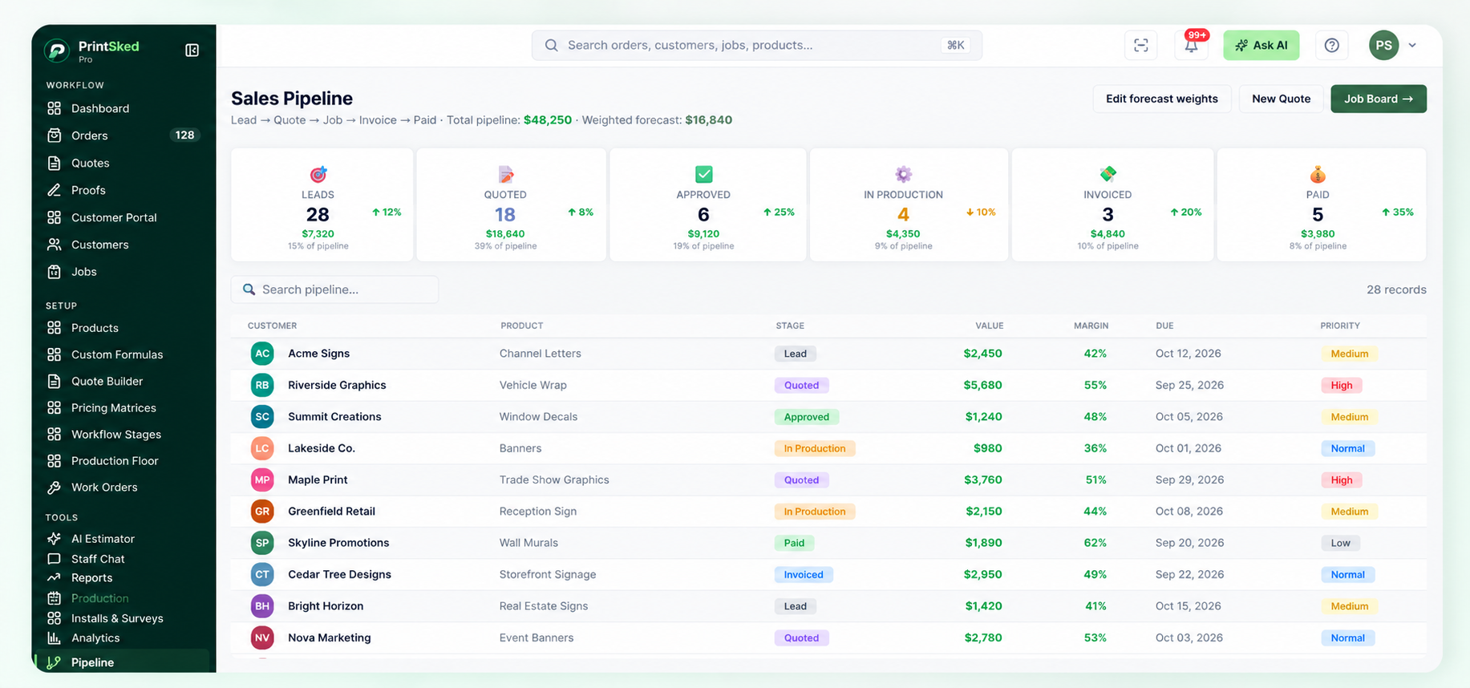Screen dimensions: 1470x688
Task: Click the Riverside Graphics RB avatar
Action: click(x=262, y=386)
